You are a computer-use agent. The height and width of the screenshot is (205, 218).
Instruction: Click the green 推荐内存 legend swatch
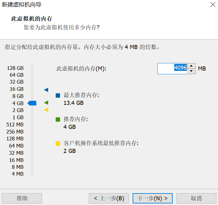pos(58,120)
